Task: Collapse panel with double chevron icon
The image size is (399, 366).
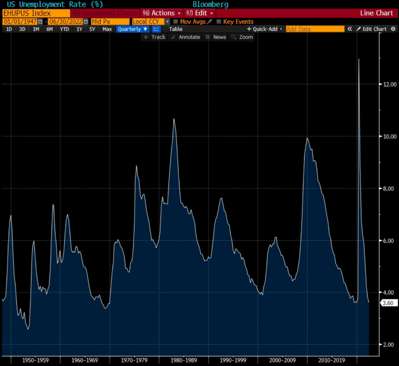Action: 350,29
